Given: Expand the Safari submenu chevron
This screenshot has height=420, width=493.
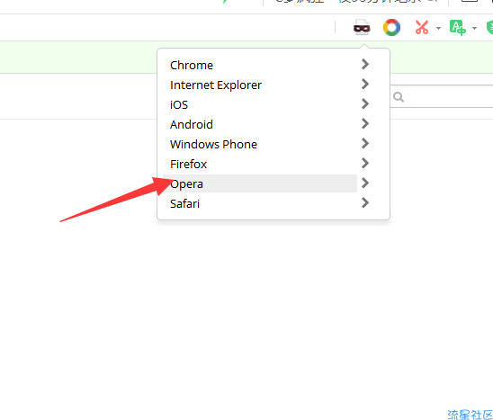Looking at the screenshot, I should [x=365, y=202].
